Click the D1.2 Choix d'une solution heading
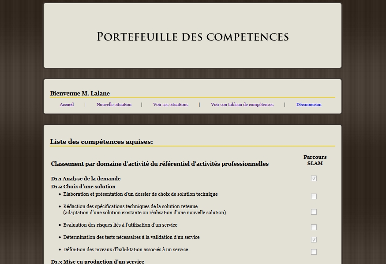Image resolution: width=386 pixels, height=264 pixels. tap(83, 187)
